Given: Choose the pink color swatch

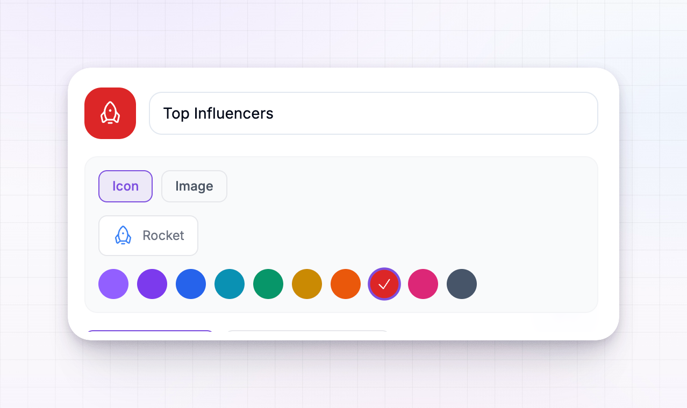Looking at the screenshot, I should 423,284.
